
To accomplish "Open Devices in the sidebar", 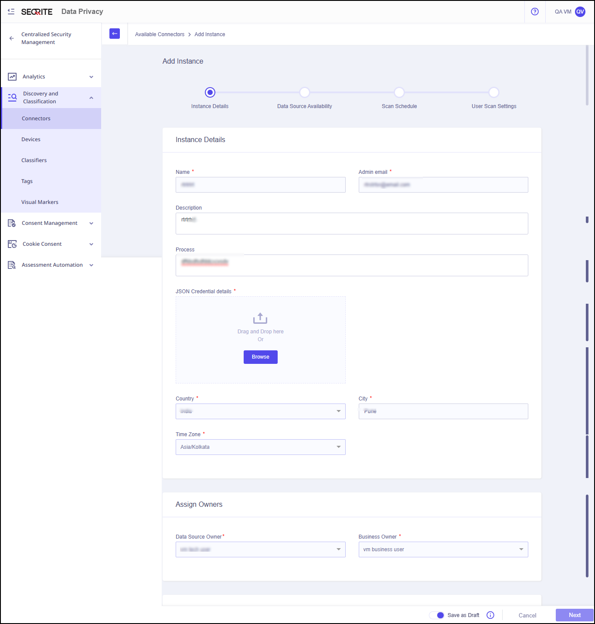I will [x=31, y=139].
